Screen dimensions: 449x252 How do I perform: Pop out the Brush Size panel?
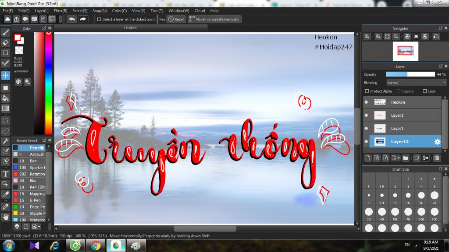[x=441, y=169]
